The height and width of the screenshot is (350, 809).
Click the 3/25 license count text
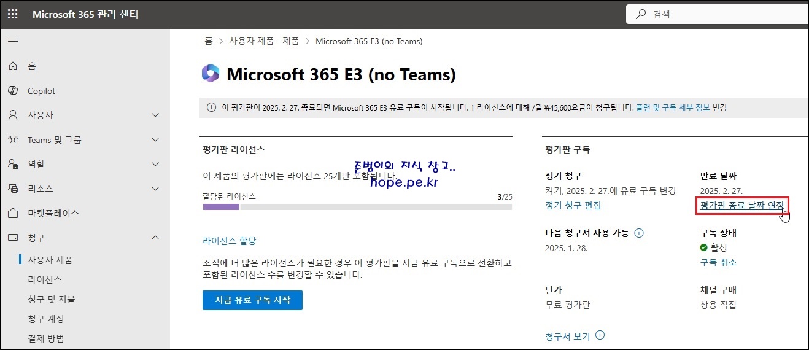[x=505, y=196]
